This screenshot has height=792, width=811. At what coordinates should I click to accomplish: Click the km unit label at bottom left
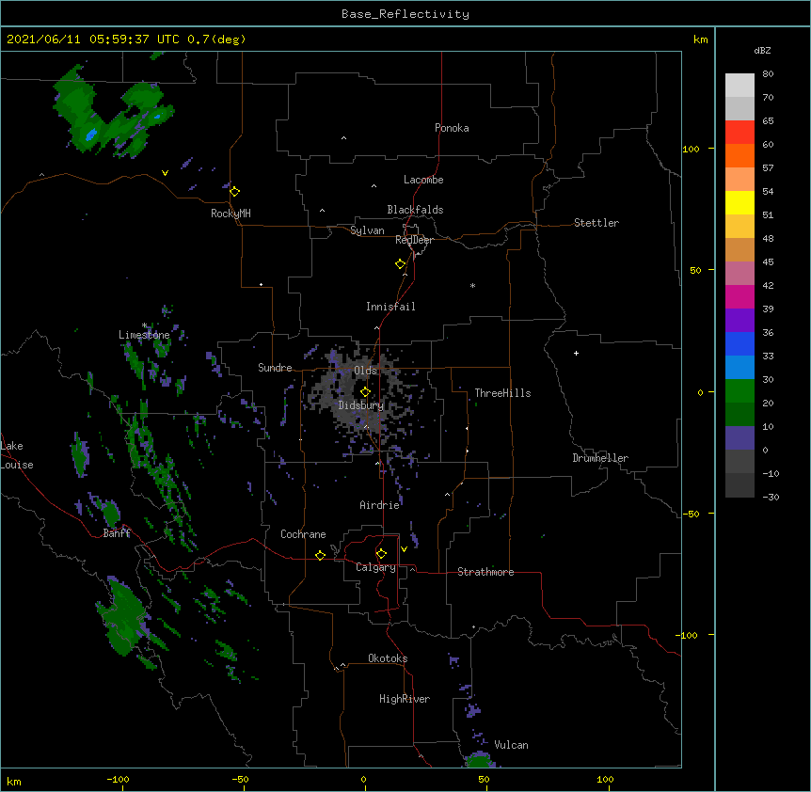pos(13,781)
